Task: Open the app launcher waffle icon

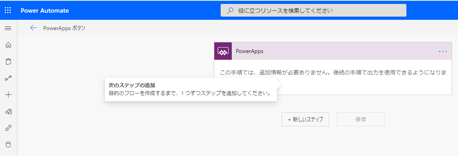Action: 8,11
